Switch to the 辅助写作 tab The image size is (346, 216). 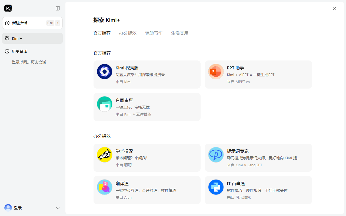154,33
